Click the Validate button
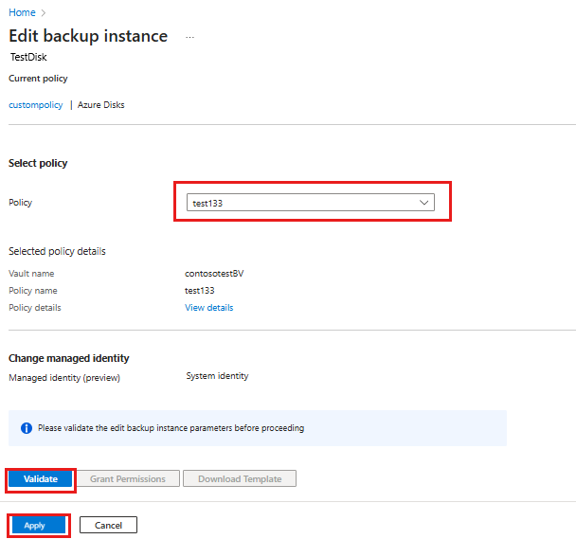This screenshot has width=576, height=539. 41,478
